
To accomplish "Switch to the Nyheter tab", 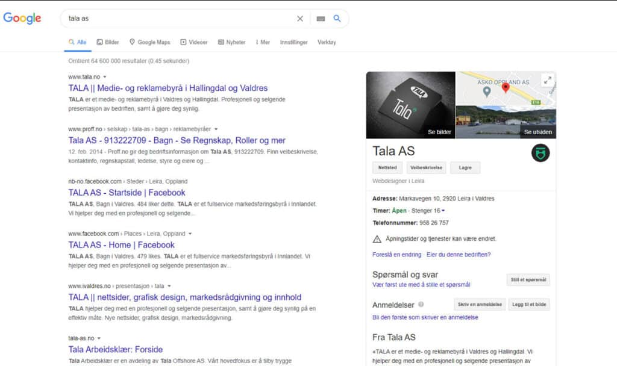I will click(231, 42).
